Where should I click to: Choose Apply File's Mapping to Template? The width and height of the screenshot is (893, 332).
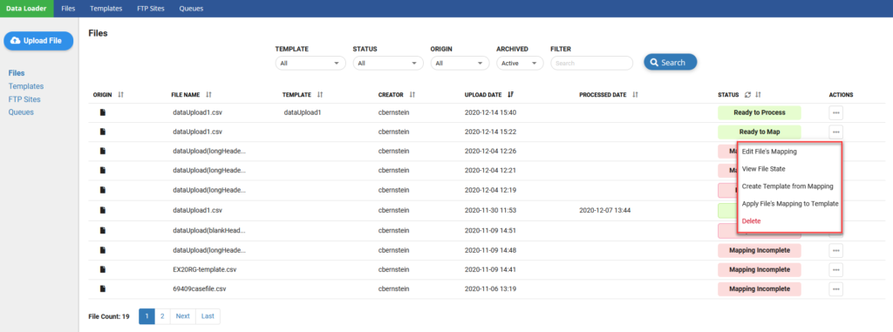(789, 203)
